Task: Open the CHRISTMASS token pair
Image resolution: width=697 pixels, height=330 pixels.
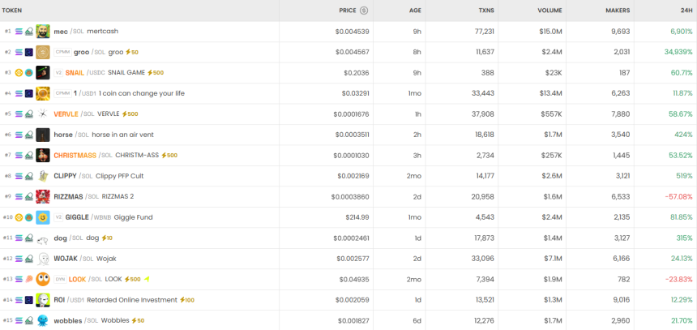Action: 75,156
